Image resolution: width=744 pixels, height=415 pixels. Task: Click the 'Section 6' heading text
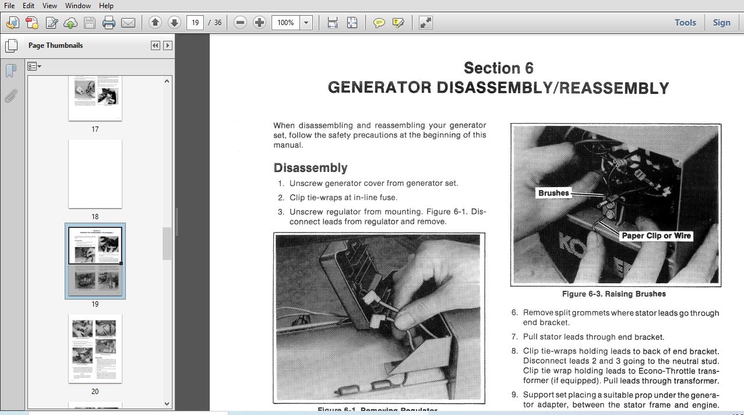[499, 68]
